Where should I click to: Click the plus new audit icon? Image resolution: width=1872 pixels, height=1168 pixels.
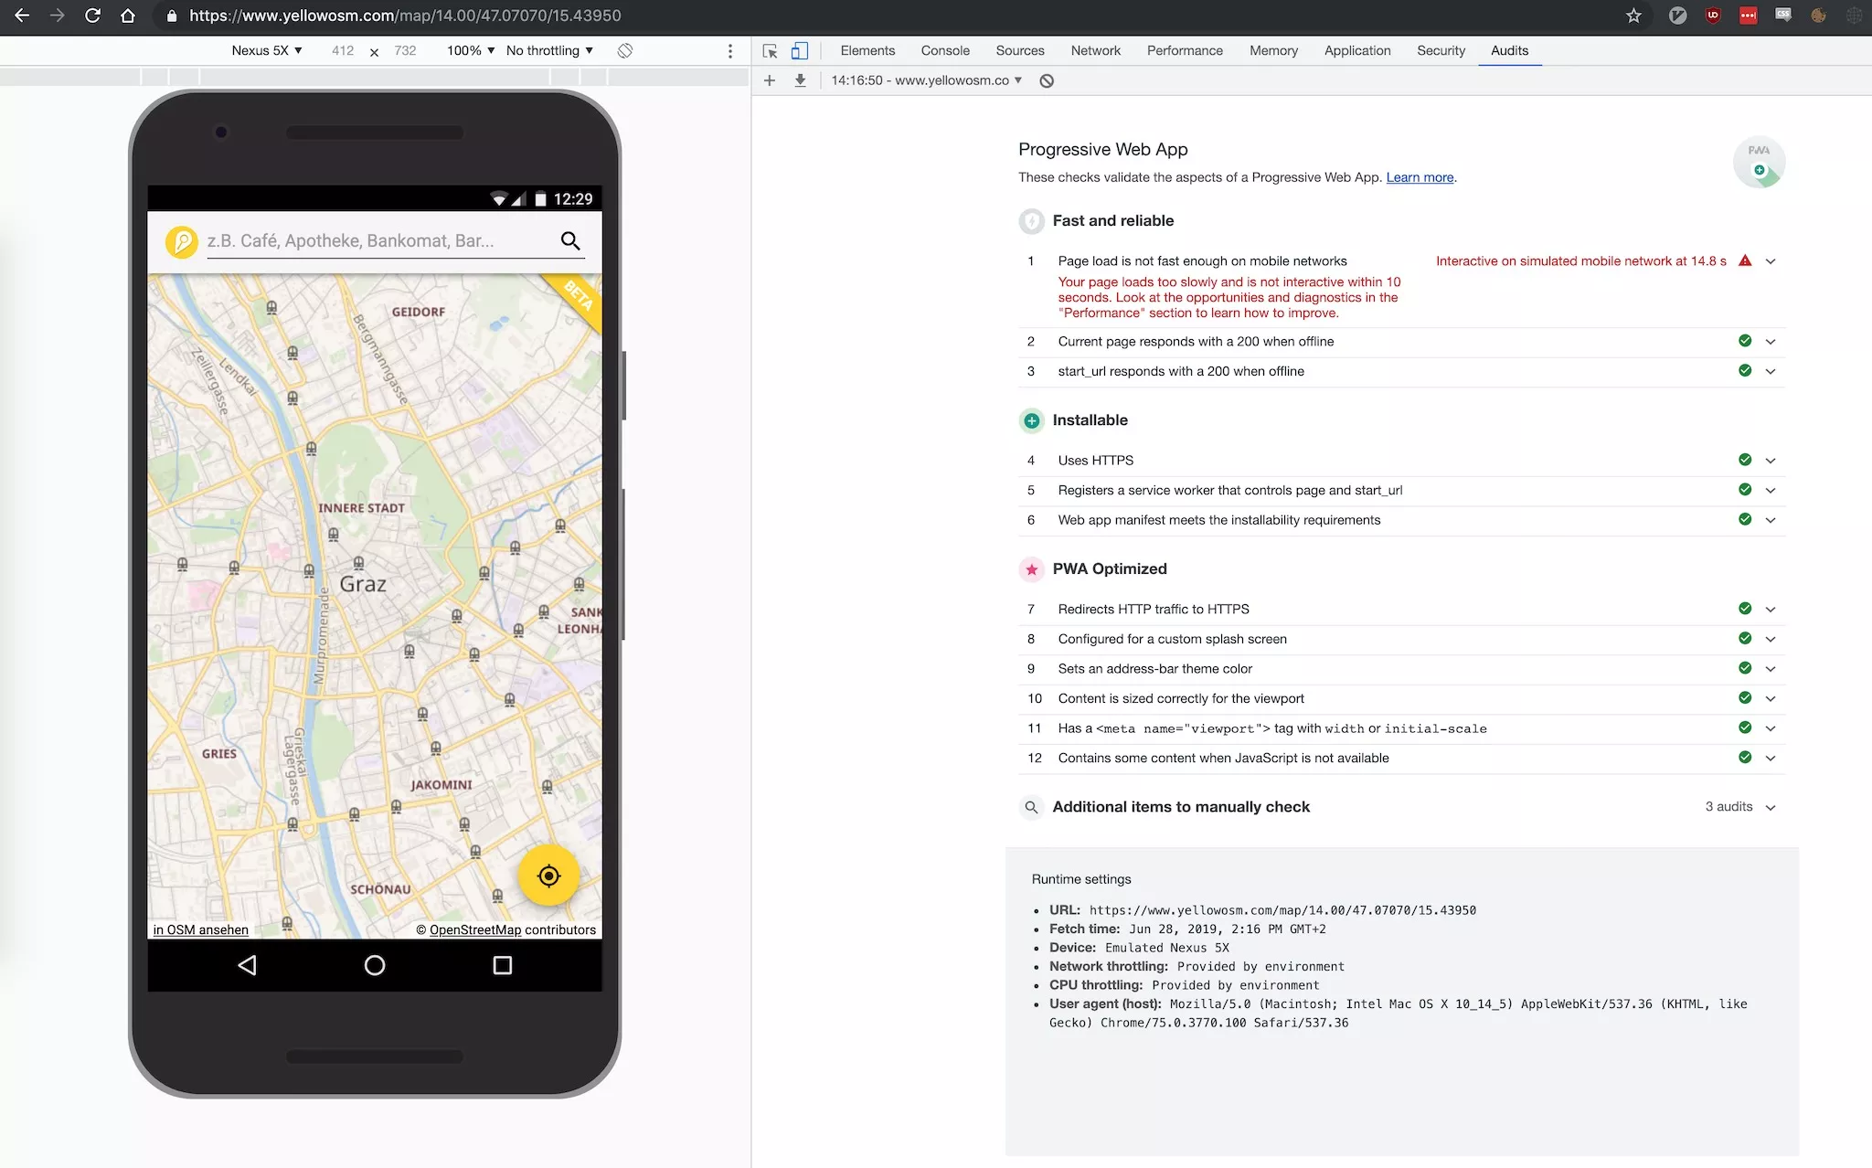[x=770, y=80]
